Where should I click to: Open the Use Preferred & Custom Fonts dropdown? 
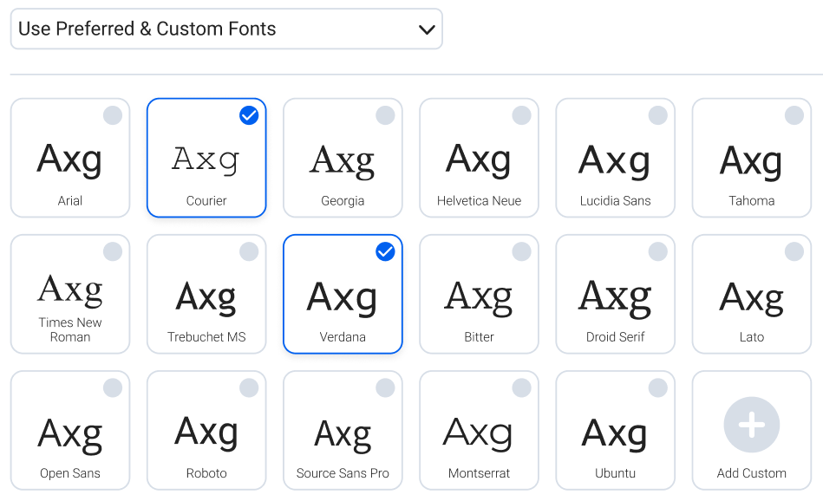click(226, 29)
